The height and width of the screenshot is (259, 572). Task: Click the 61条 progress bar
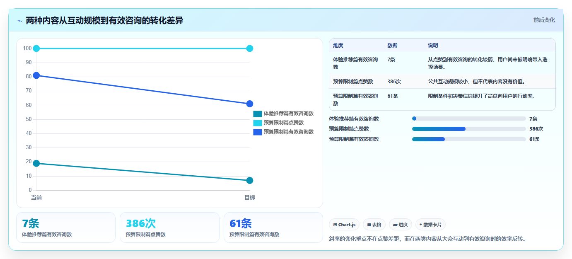click(x=469, y=139)
